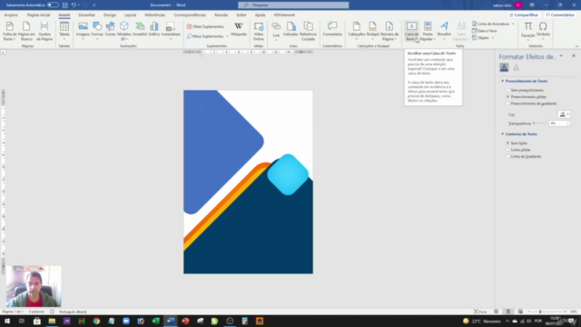Open Partes Rápidas gallery
This screenshot has height=327, width=581.
428,31
